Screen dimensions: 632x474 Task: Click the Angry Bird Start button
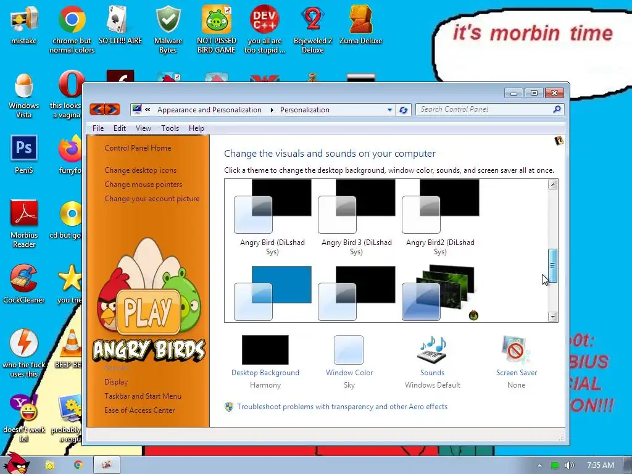point(16,464)
